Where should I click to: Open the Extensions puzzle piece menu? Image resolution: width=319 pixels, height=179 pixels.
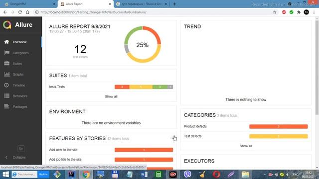click(x=299, y=12)
